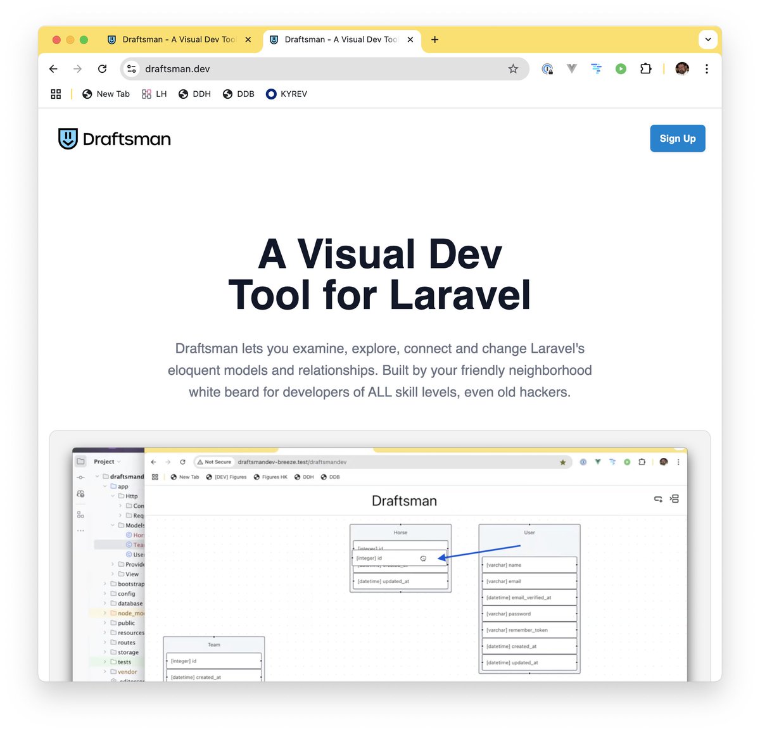Click the structure icon in preview IDE sidebar

click(x=80, y=515)
